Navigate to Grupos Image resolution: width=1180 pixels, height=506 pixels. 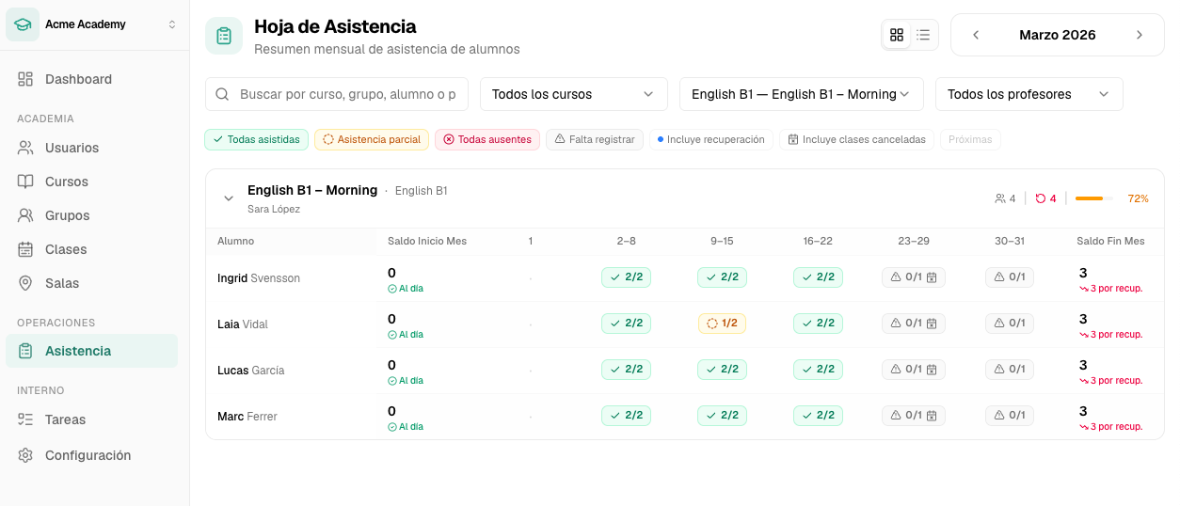click(x=91, y=215)
